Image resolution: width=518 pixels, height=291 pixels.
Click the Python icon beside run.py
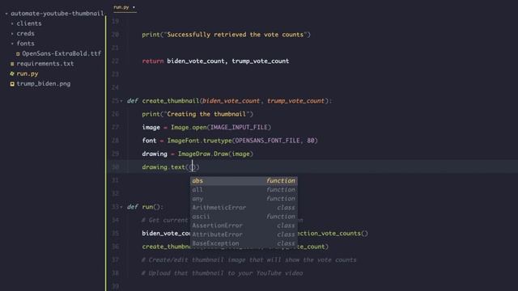coord(12,74)
